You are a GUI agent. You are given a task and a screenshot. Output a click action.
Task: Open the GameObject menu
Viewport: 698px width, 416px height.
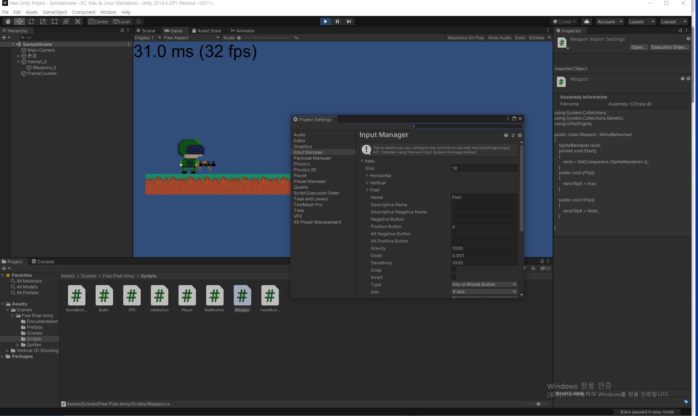click(55, 12)
